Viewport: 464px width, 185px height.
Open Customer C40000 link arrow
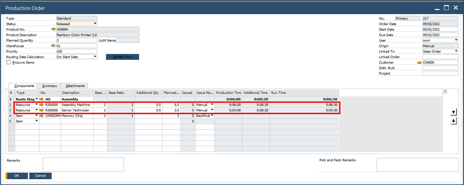click(419, 63)
